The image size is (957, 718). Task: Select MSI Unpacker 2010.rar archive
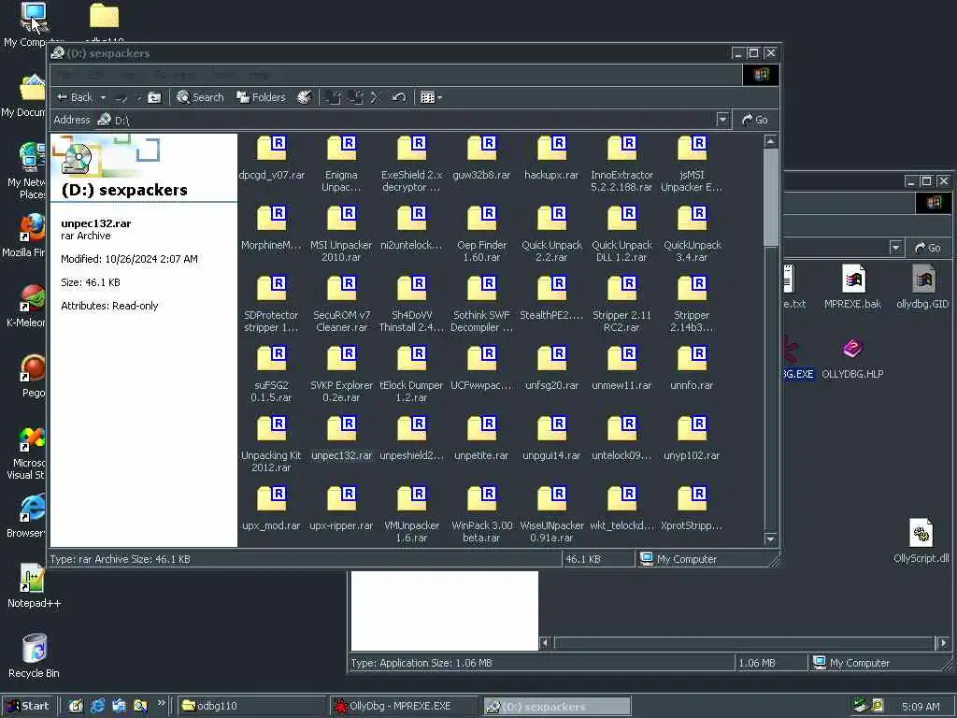(341, 235)
